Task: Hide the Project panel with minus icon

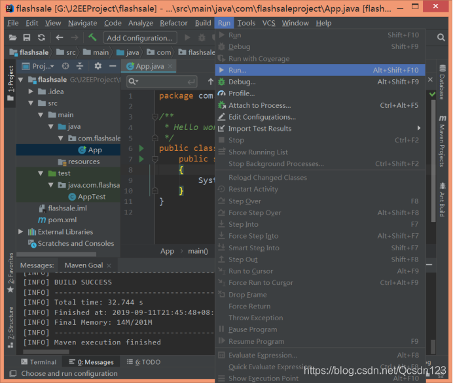Action: tap(113, 66)
